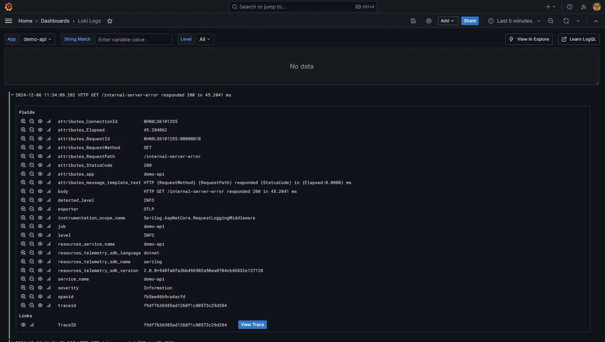Select Loki Logs breadcrumb
This screenshot has height=342, width=605.
(89, 21)
